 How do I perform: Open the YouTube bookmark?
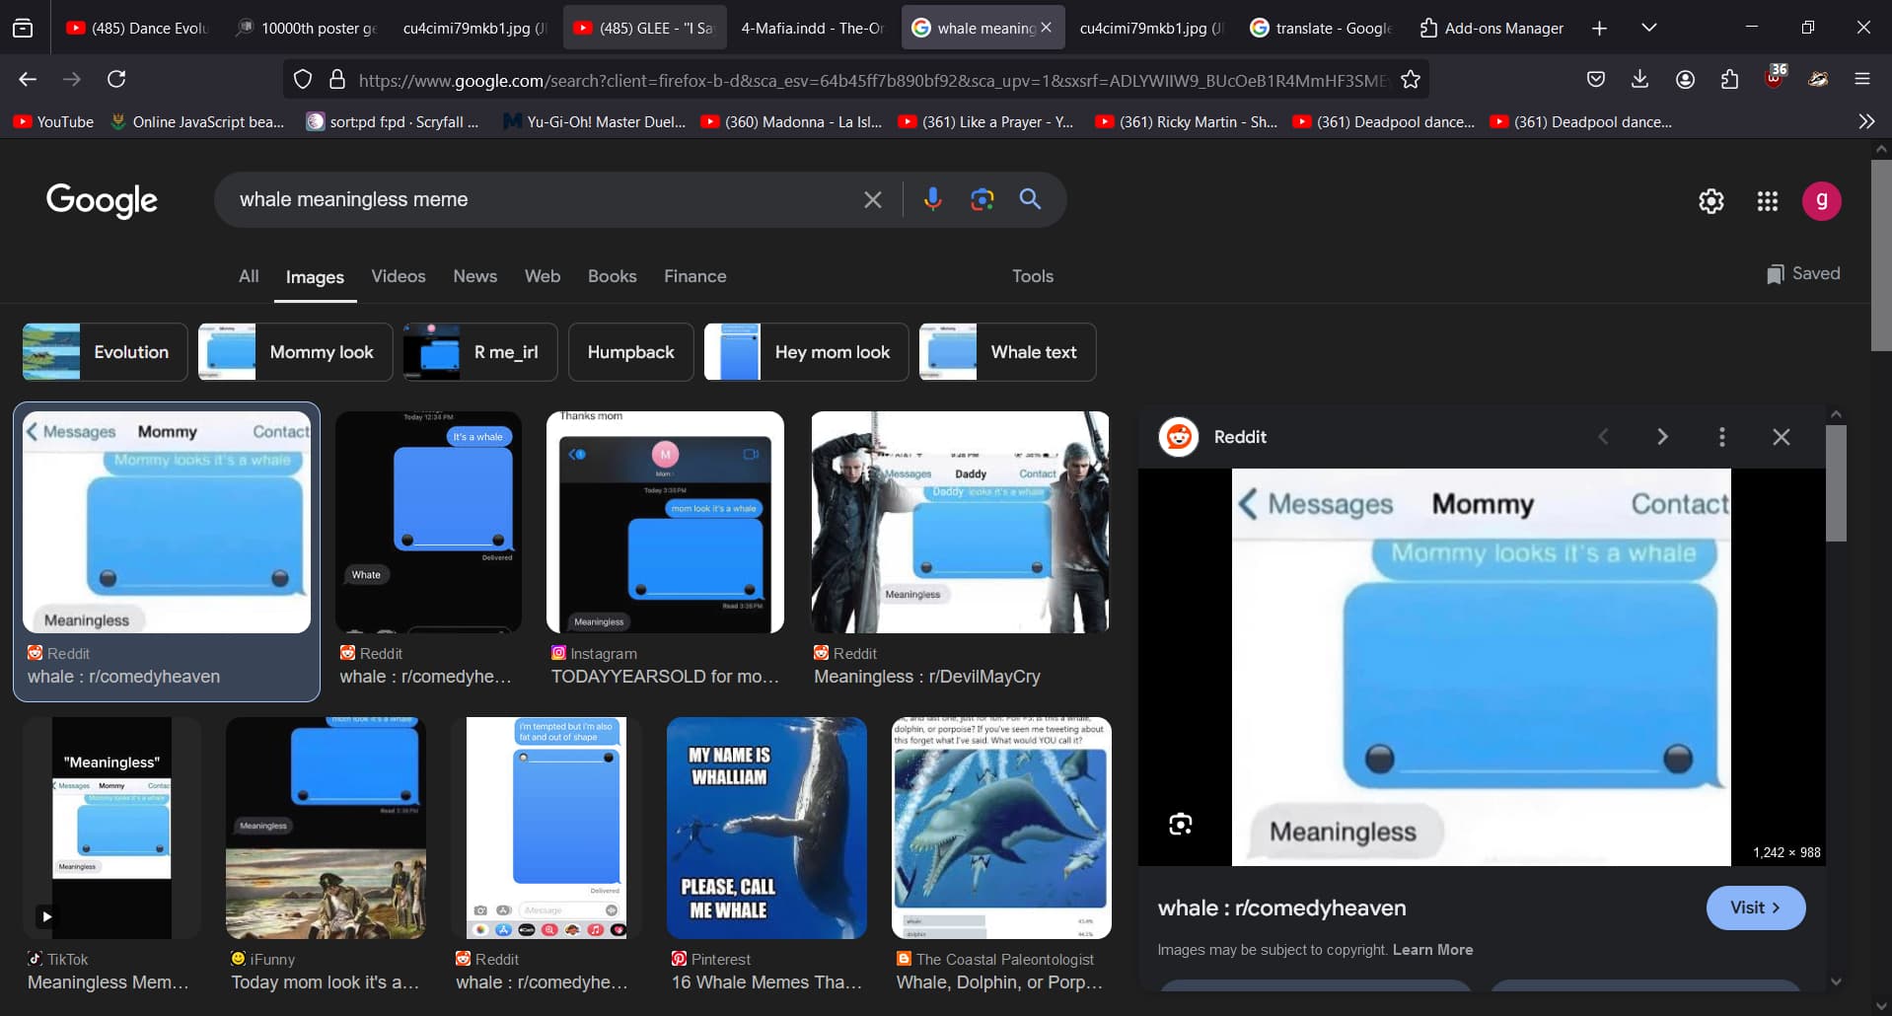coord(54,121)
